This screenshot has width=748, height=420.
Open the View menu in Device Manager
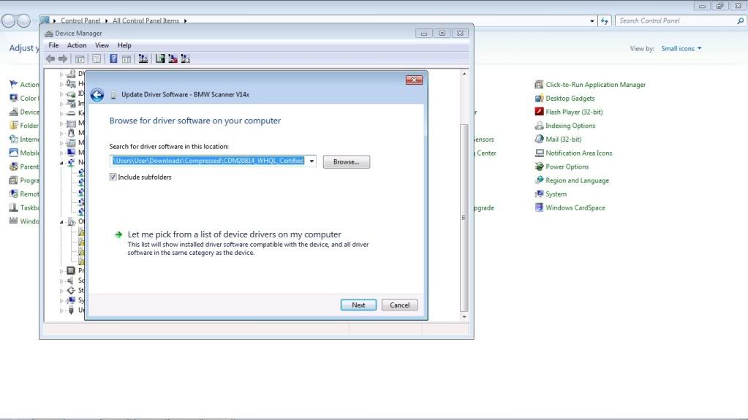[102, 45]
